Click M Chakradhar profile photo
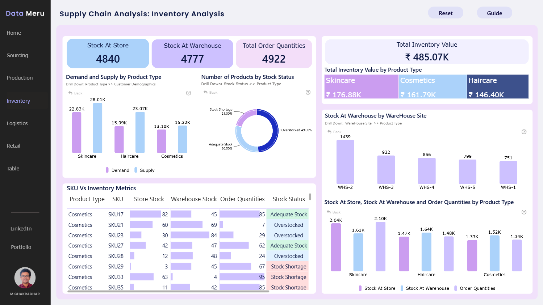Viewport: 543px width, 305px height. click(x=25, y=278)
